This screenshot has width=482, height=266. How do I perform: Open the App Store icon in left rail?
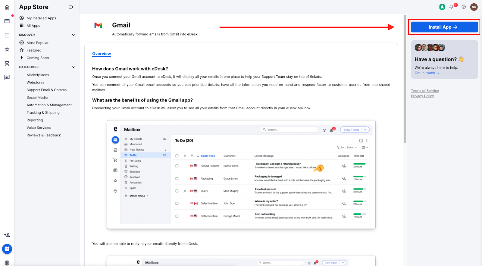point(7,249)
